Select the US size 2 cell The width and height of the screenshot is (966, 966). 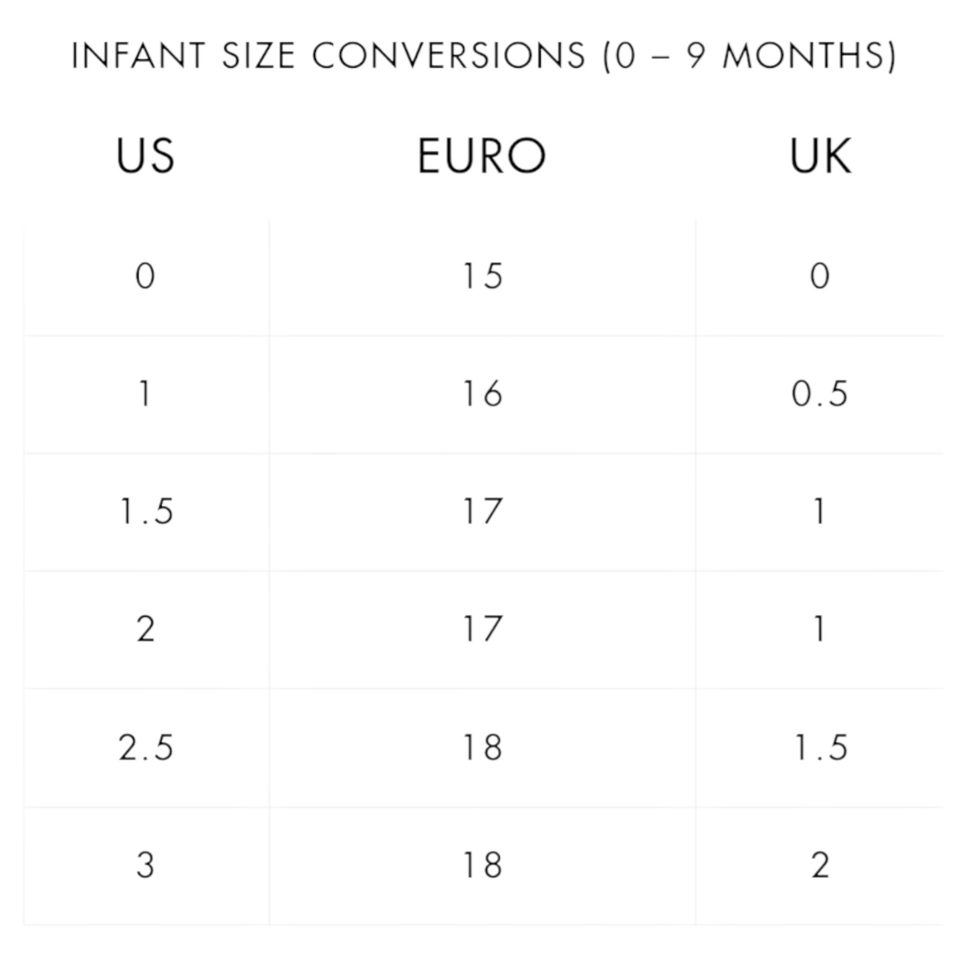pyautogui.click(x=146, y=629)
